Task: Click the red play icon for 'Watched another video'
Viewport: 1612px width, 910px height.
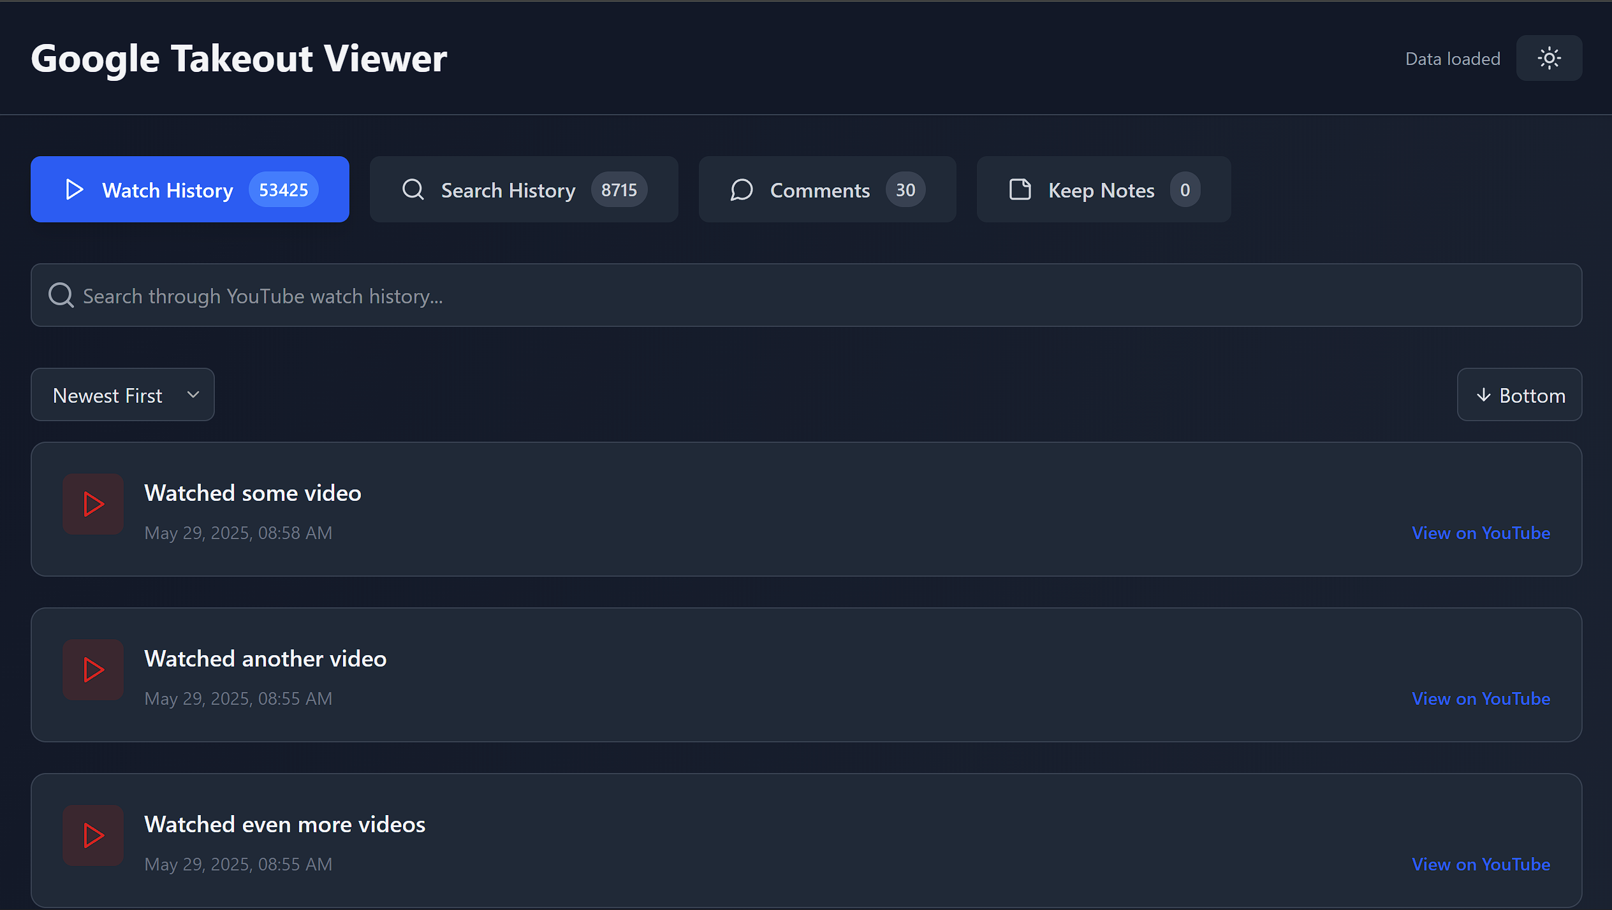Action: click(x=93, y=670)
